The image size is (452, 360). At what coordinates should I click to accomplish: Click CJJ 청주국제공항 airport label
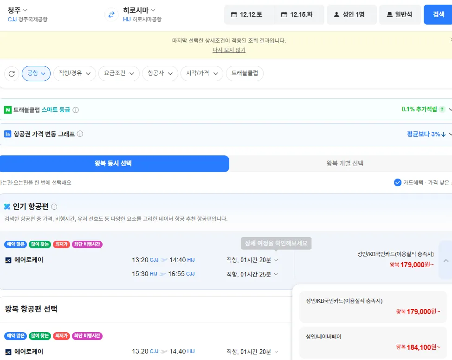28,19
